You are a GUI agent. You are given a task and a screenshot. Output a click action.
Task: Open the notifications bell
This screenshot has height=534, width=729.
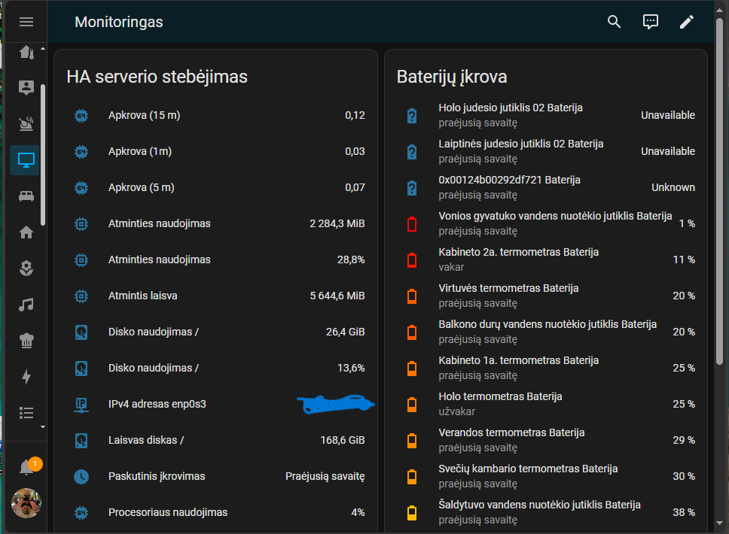26,467
